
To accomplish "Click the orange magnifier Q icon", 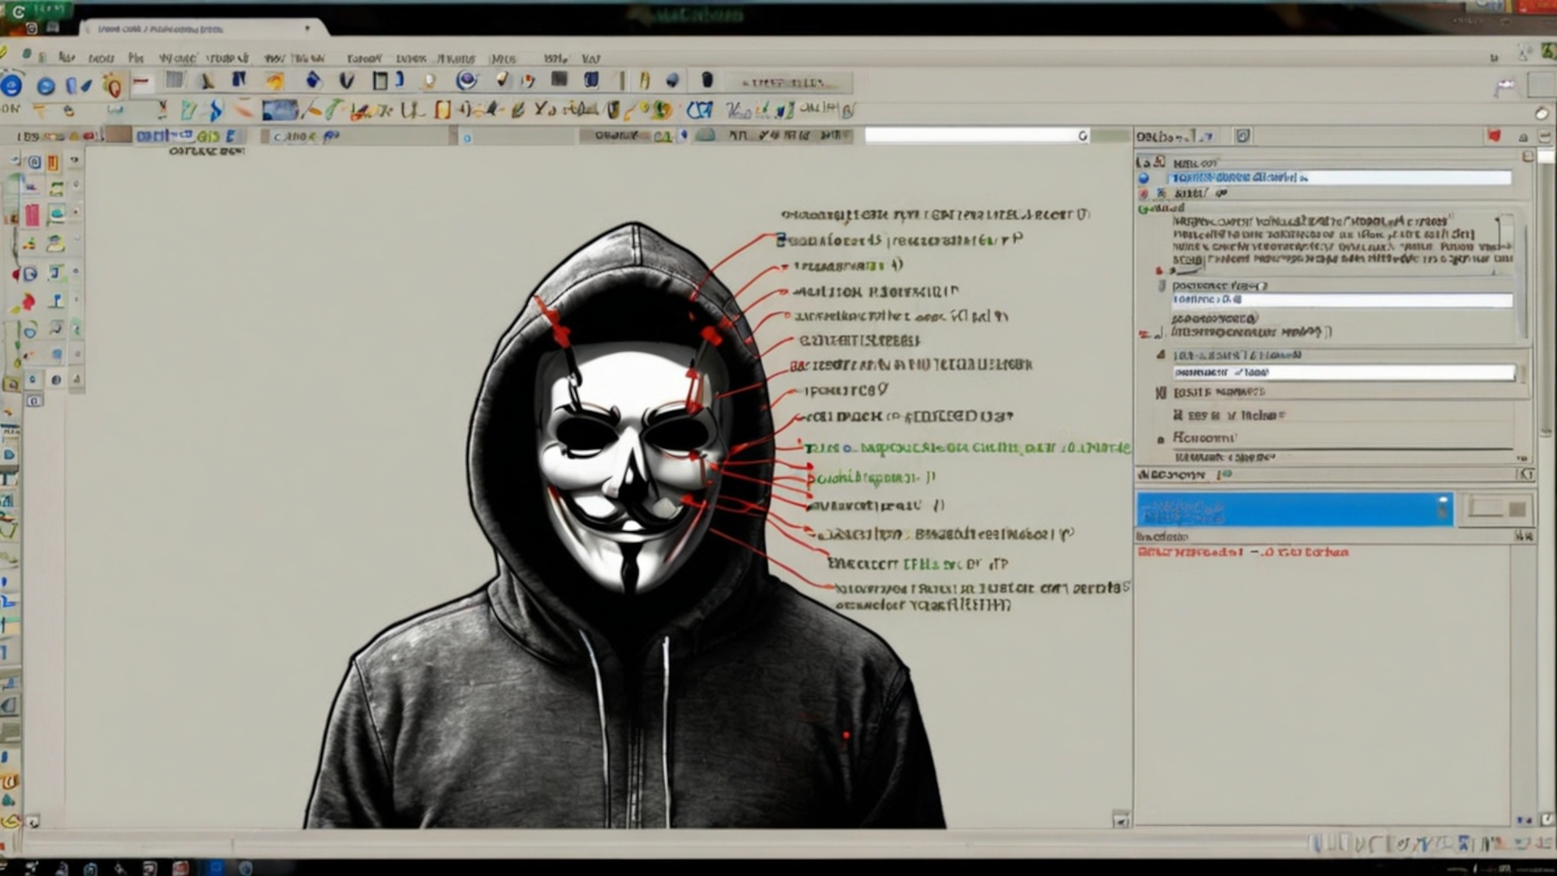I will pos(113,85).
